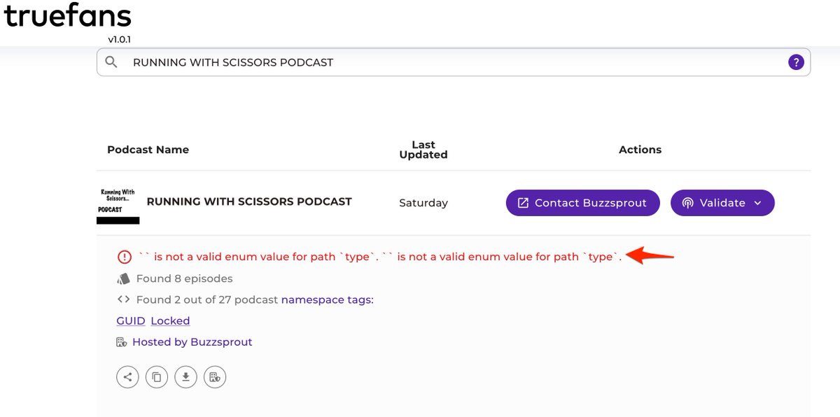Click the download icon button
Image resolution: width=840 pixels, height=417 pixels.
185,377
